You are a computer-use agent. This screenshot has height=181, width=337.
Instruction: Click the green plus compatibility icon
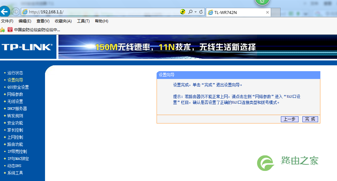[183, 12]
